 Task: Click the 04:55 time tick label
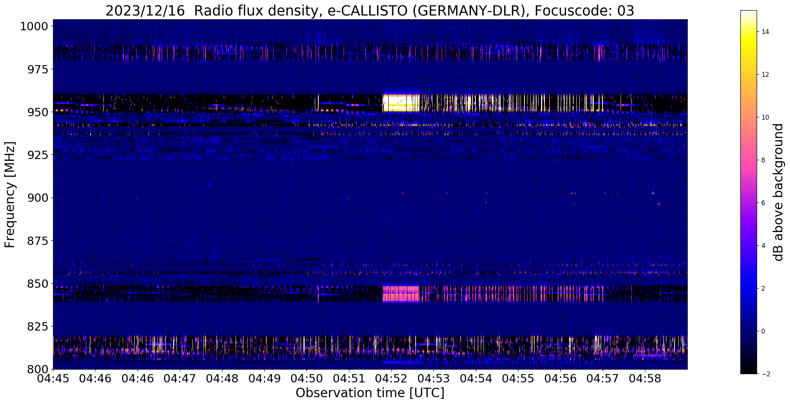(x=518, y=379)
